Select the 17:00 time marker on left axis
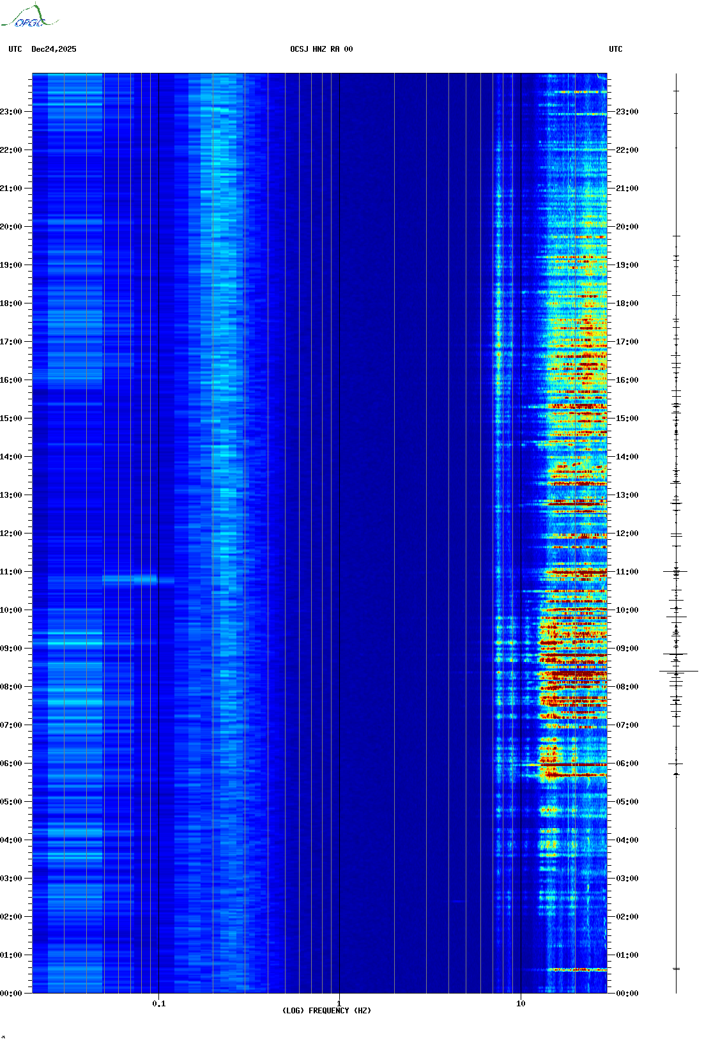Screen dimensions: 704x1044 pyautogui.click(x=11, y=342)
